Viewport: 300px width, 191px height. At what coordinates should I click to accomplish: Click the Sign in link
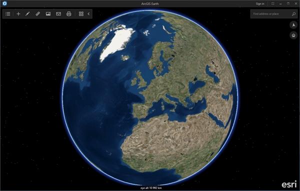[260, 3]
